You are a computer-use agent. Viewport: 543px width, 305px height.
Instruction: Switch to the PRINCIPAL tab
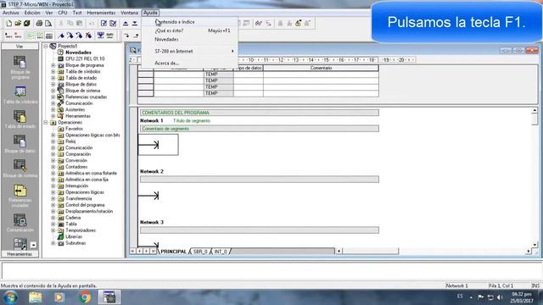pyautogui.click(x=173, y=252)
